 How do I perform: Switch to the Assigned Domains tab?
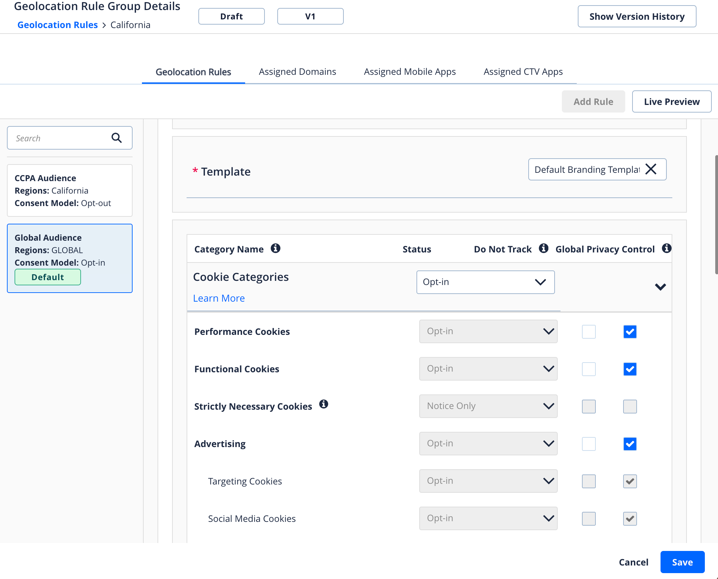(x=298, y=71)
